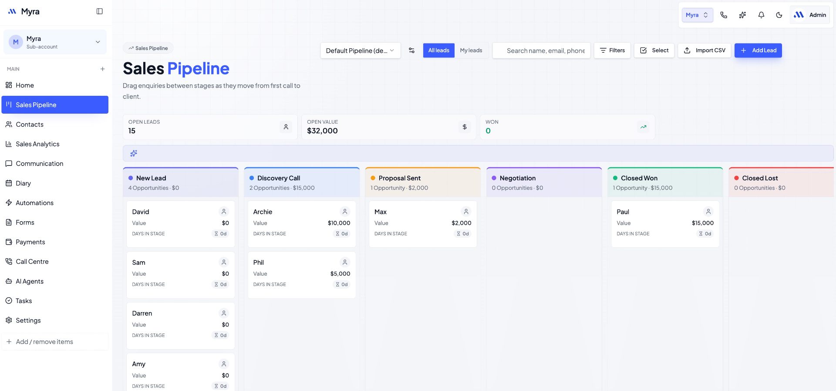Screen dimensions: 836x391
Task: Enable Select mode
Action: (x=654, y=51)
